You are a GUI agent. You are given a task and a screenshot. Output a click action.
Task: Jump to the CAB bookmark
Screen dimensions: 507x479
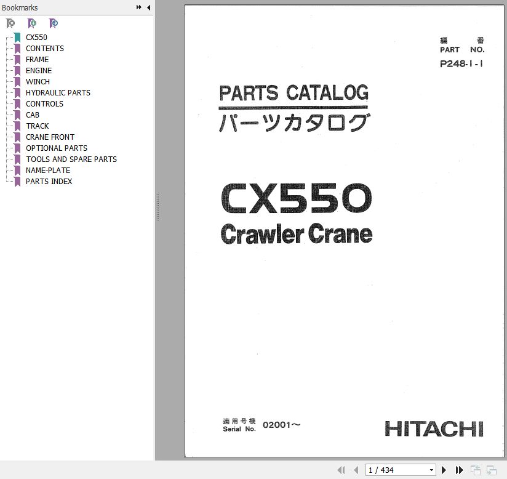(x=33, y=115)
